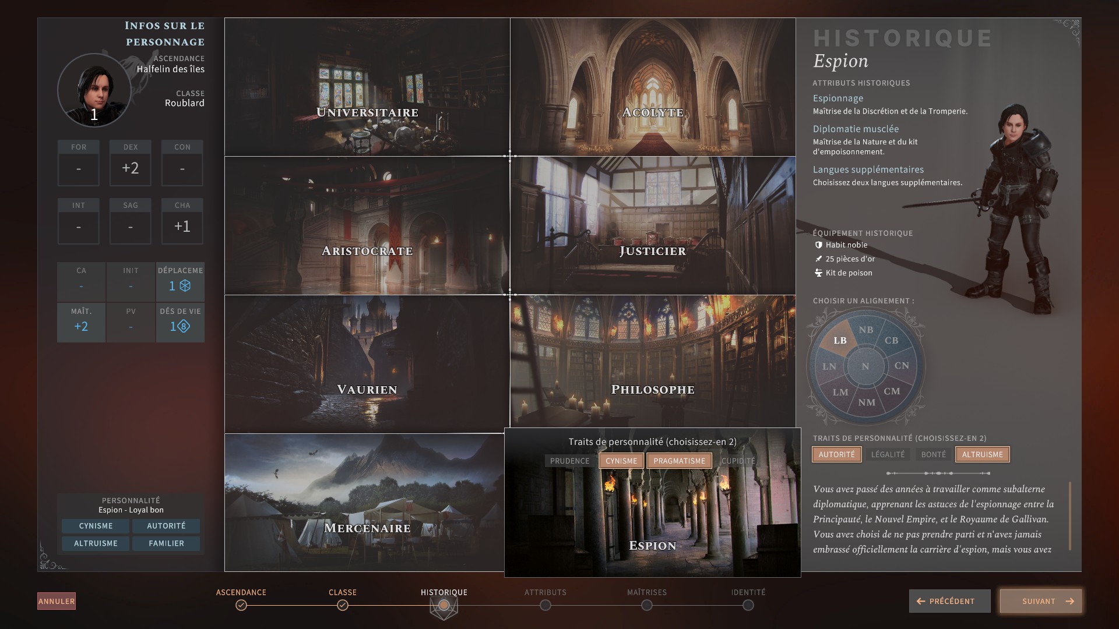The width and height of the screenshot is (1119, 629).
Task: Click the Annuler button
Action: click(57, 601)
